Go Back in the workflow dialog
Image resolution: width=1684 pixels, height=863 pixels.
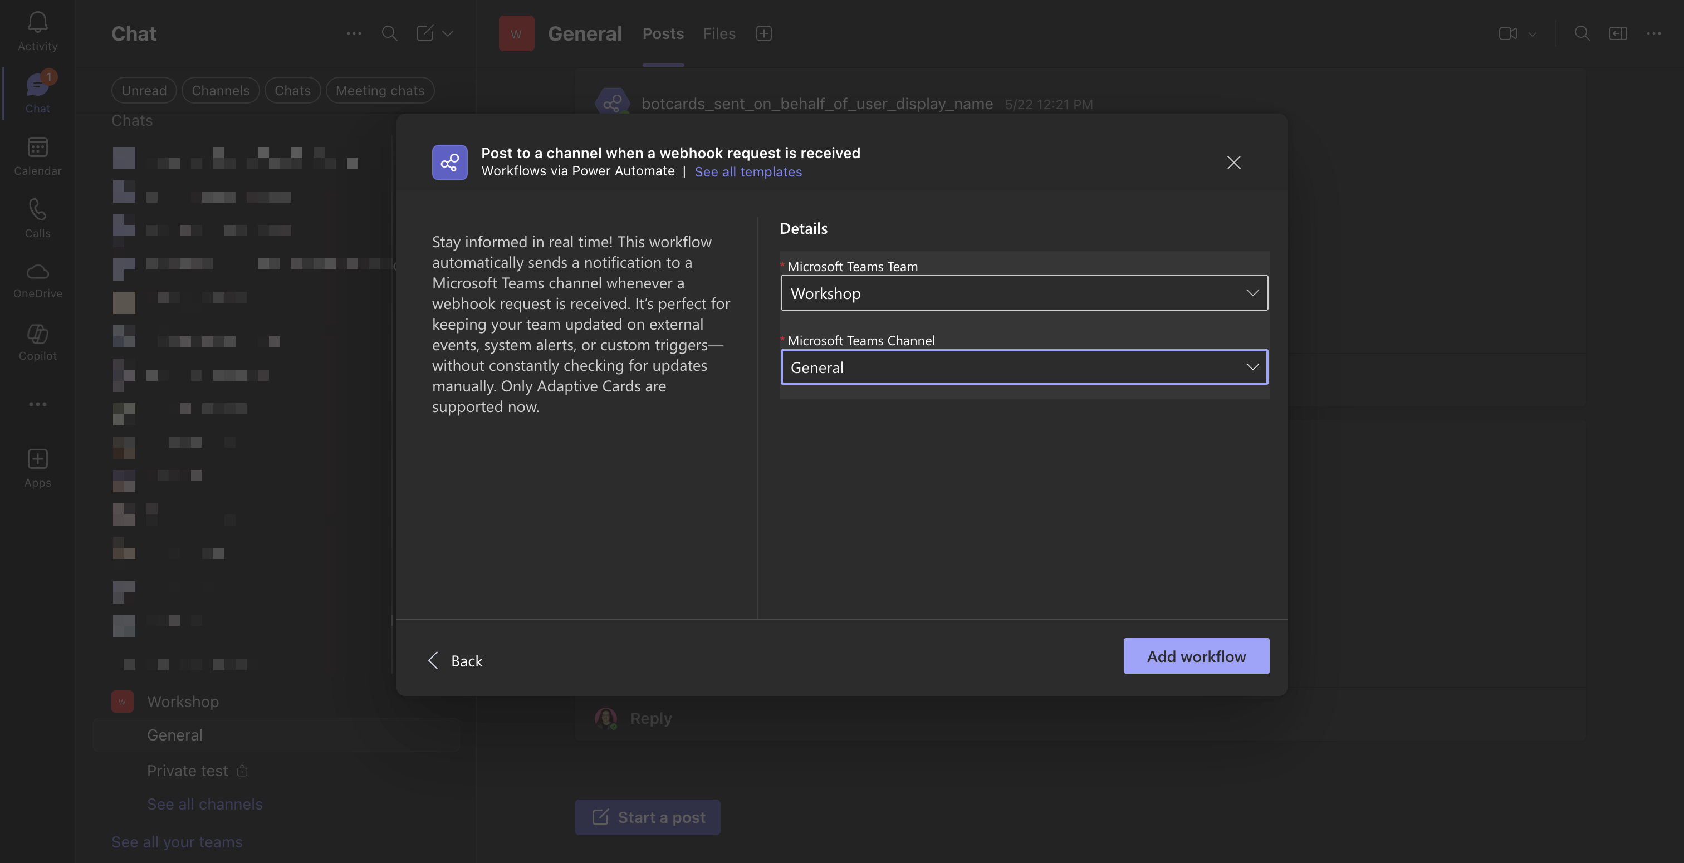point(455,660)
